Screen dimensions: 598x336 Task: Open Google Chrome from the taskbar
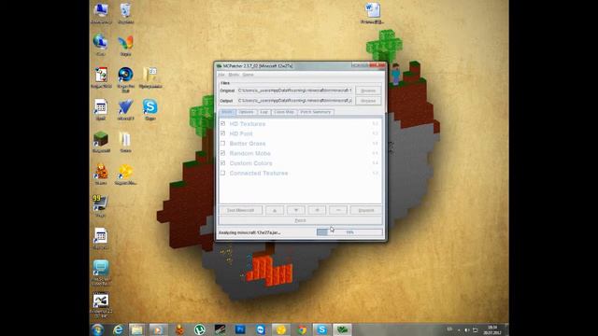[x=302, y=329]
